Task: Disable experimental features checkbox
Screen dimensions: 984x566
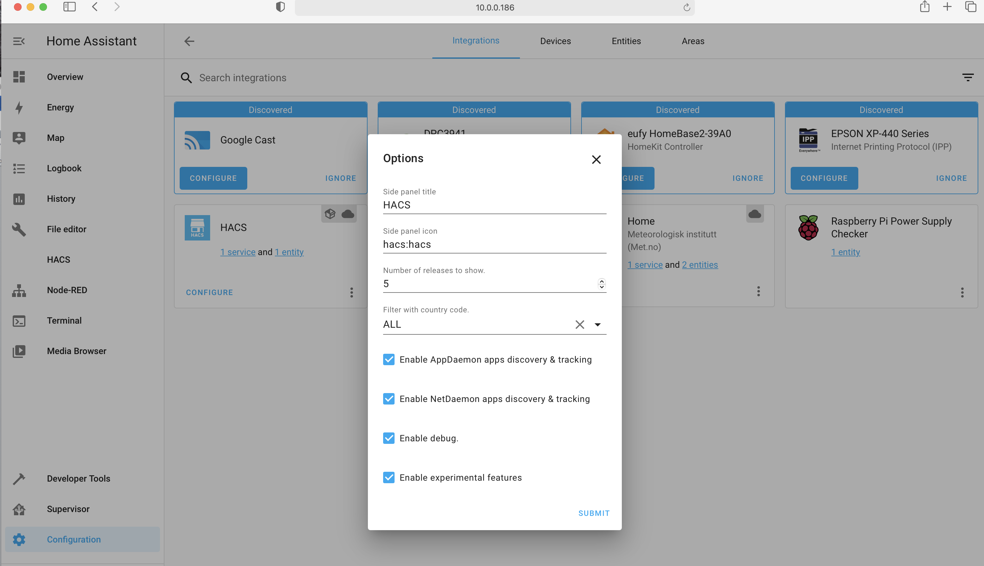Action: tap(389, 477)
